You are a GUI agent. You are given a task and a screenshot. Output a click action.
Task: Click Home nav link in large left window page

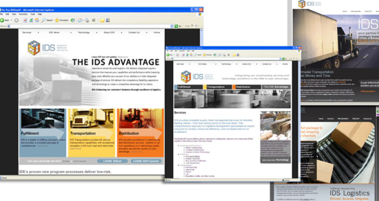click(157, 33)
